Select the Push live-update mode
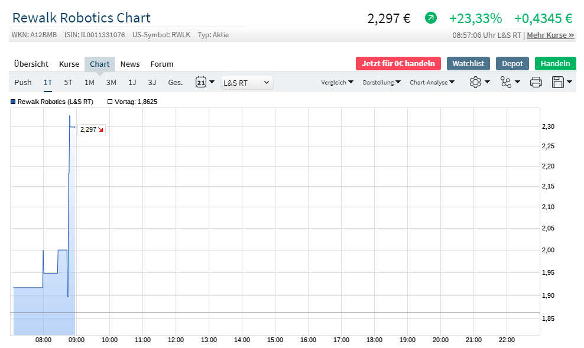The image size is (584, 348). [23, 82]
